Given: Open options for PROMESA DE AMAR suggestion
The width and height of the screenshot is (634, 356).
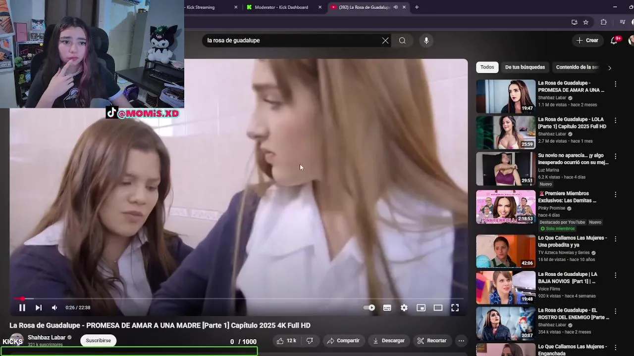Looking at the screenshot, I should [615, 85].
